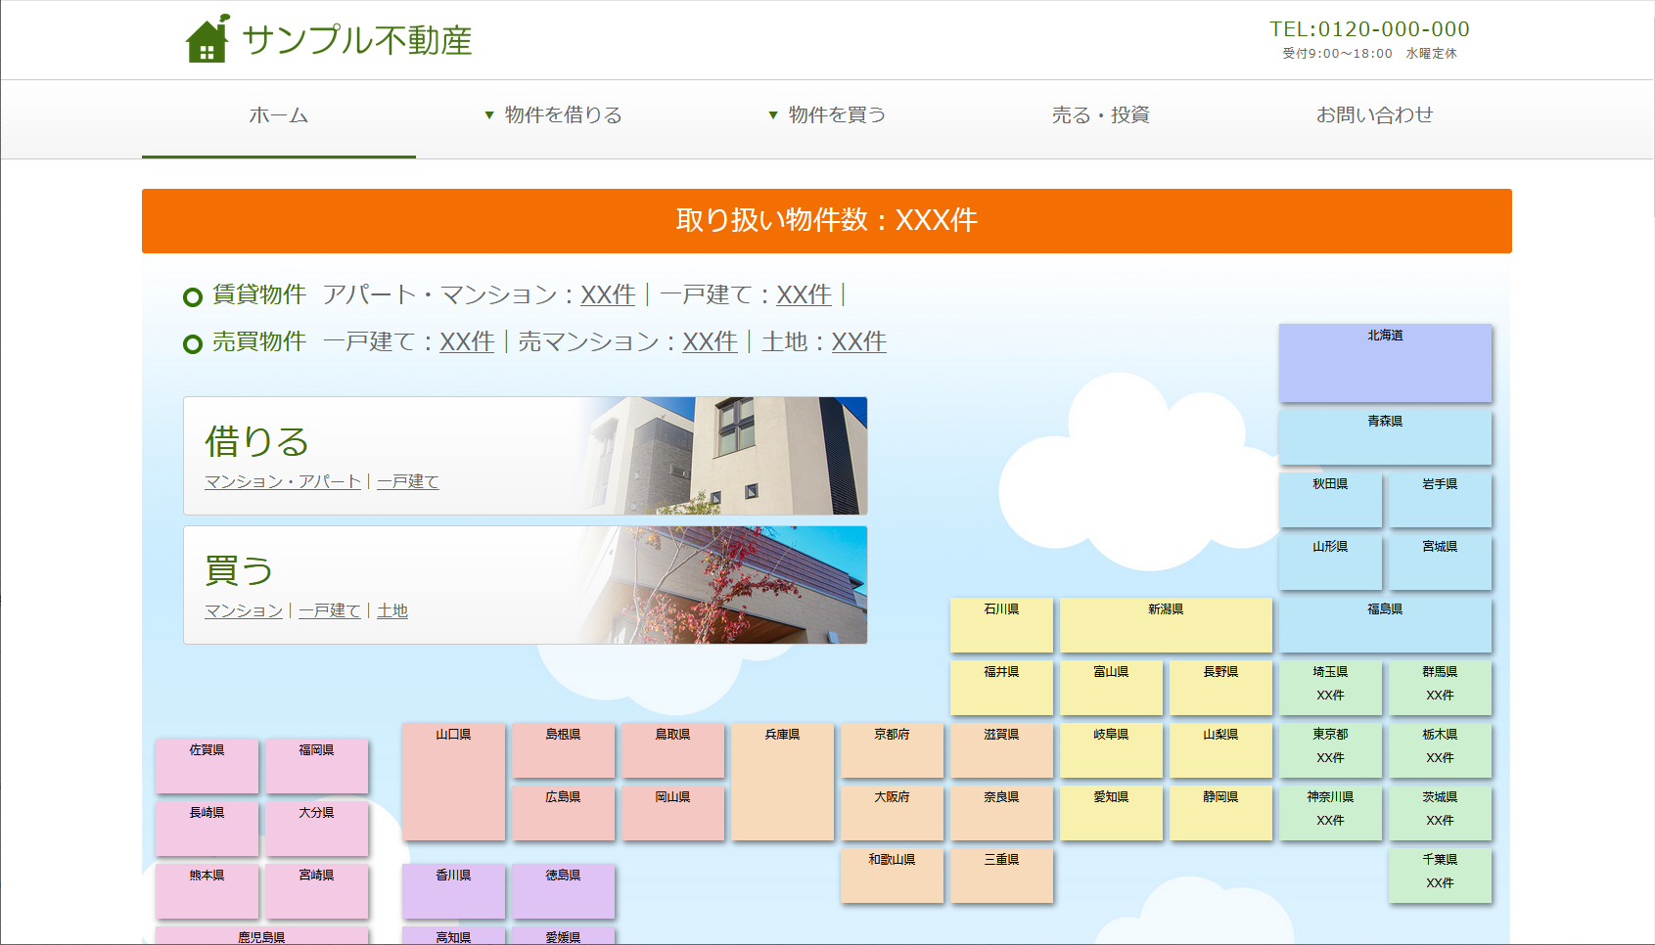
Task: Open 土地 XX件 link
Action: (x=858, y=341)
